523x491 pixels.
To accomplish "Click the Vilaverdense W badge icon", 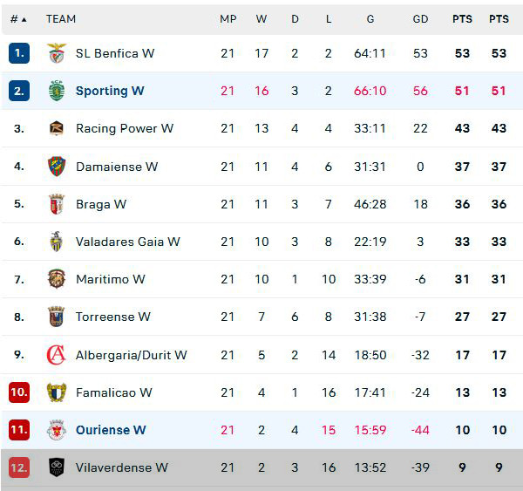I will click(x=57, y=467).
